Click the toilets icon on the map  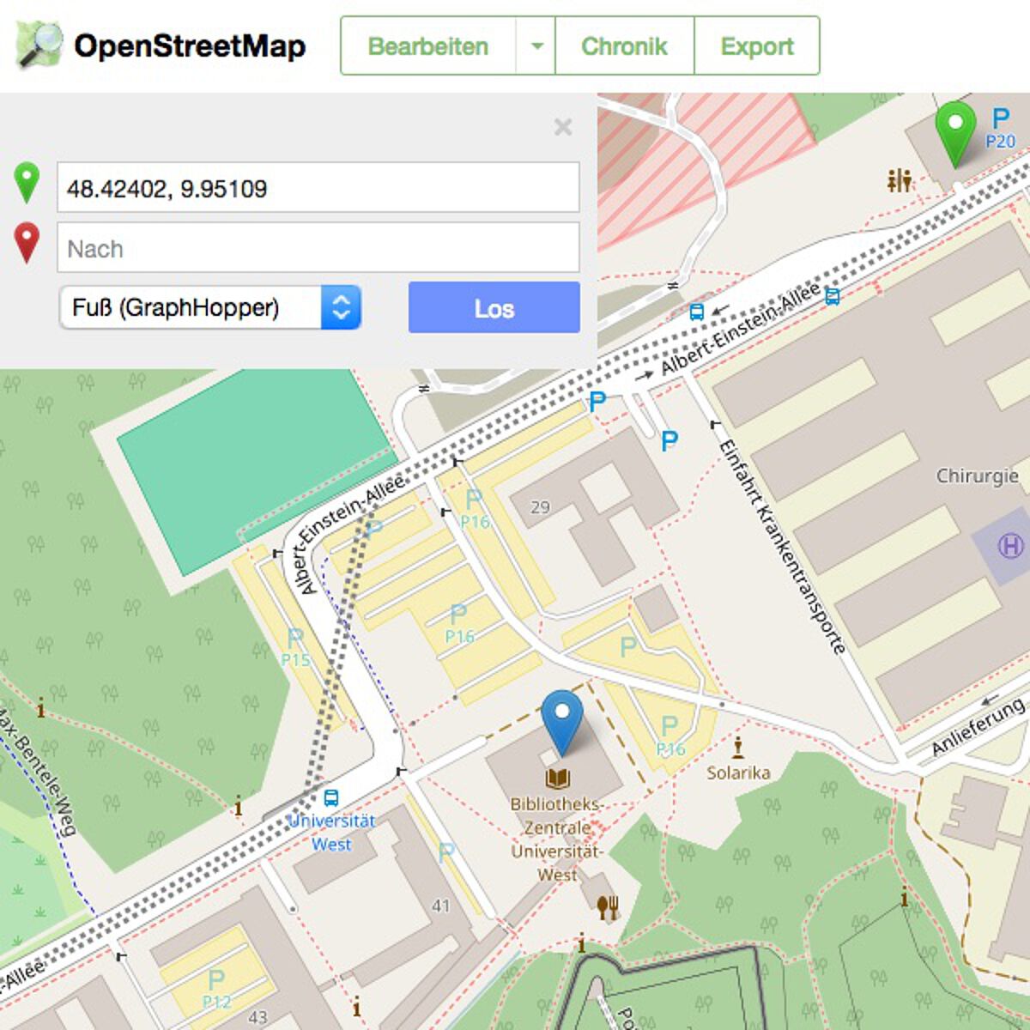click(900, 180)
